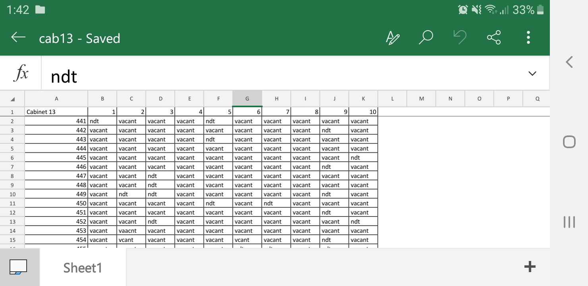Tap the undo arrow icon
The height and width of the screenshot is (286, 588).
pyautogui.click(x=460, y=38)
